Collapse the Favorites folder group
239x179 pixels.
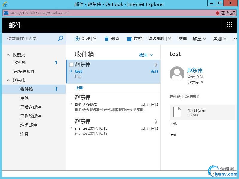pos(8,55)
